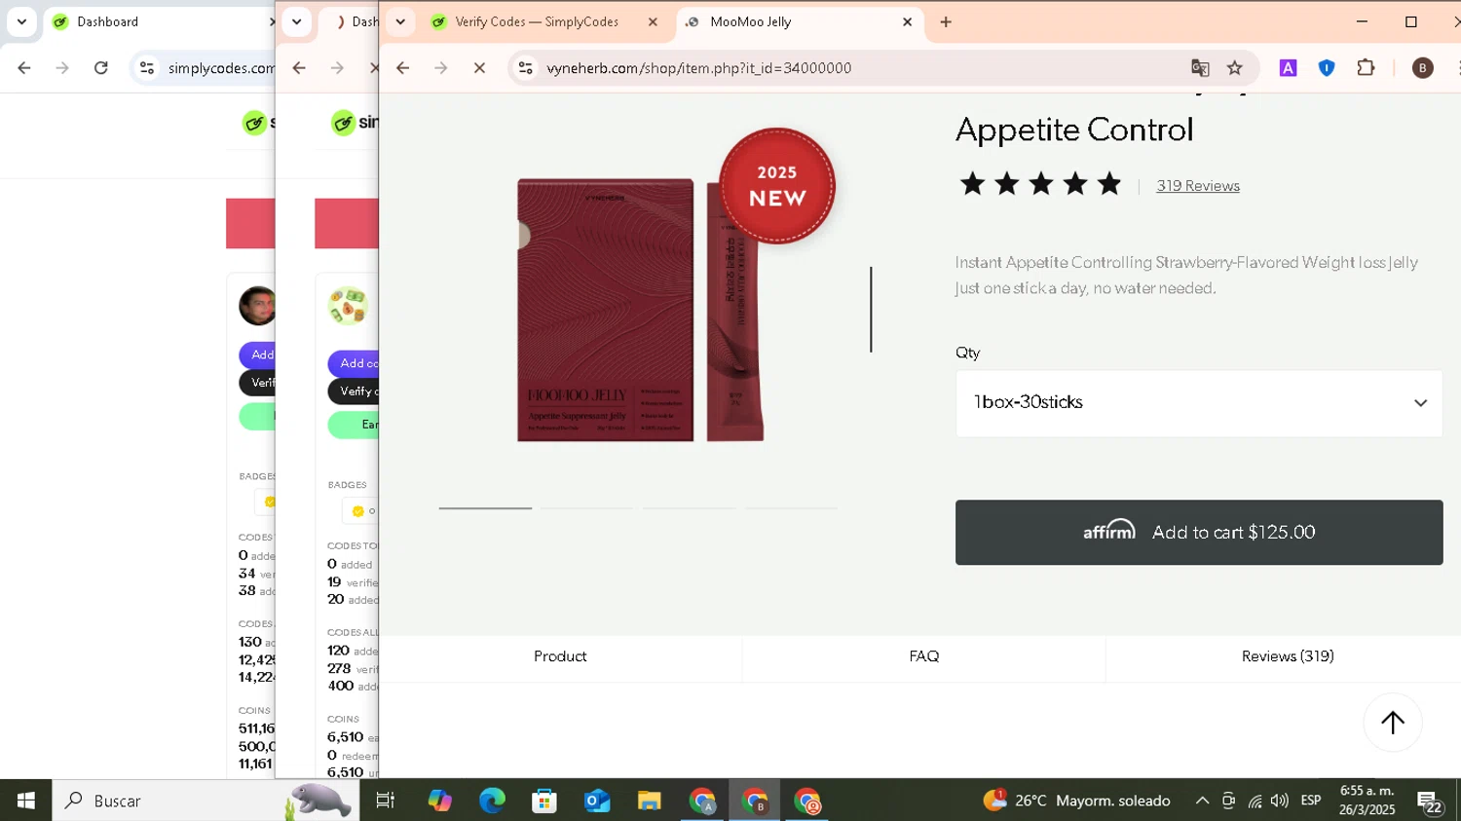Click purple Add button in leftmost window
The width and height of the screenshot is (1461, 821).
point(257,355)
